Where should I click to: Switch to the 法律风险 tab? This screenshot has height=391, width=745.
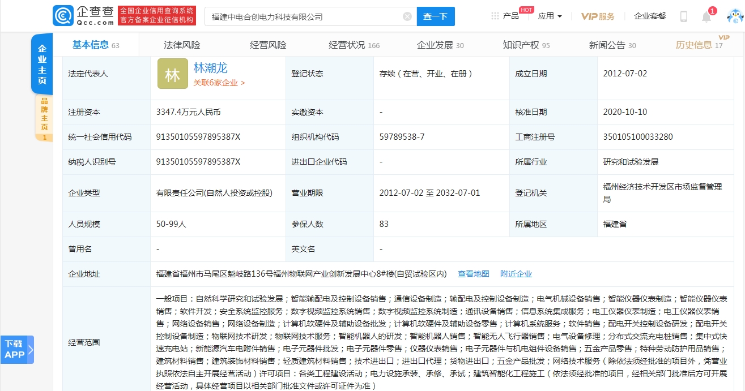click(182, 45)
